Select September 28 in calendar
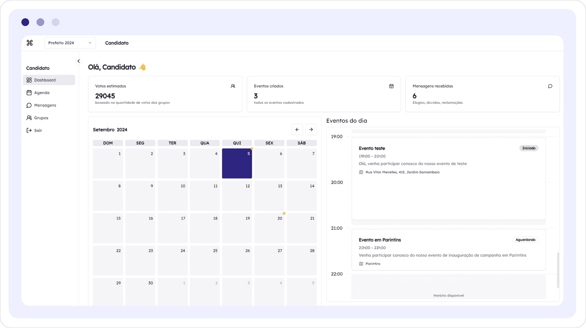The image size is (586, 328). coord(302,260)
